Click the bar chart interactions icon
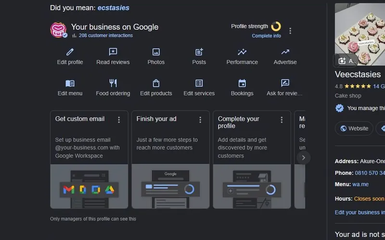Screen dimensions: 385x240 pos(74,36)
